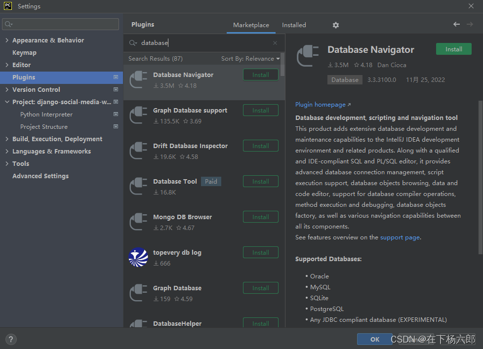Click the Database Tool plugin icon
The image size is (483, 349).
coord(138,186)
